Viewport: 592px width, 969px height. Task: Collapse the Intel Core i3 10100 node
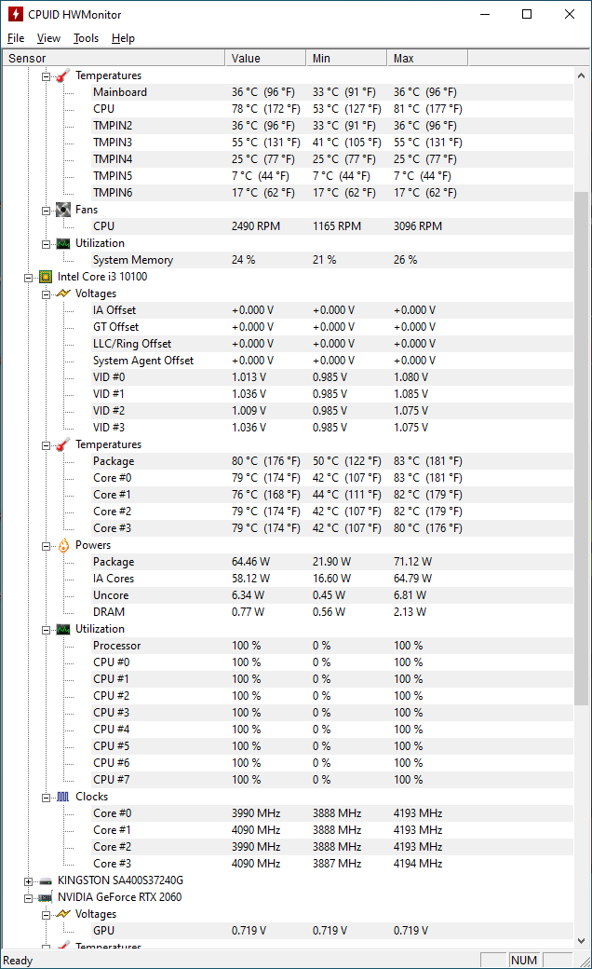28,277
